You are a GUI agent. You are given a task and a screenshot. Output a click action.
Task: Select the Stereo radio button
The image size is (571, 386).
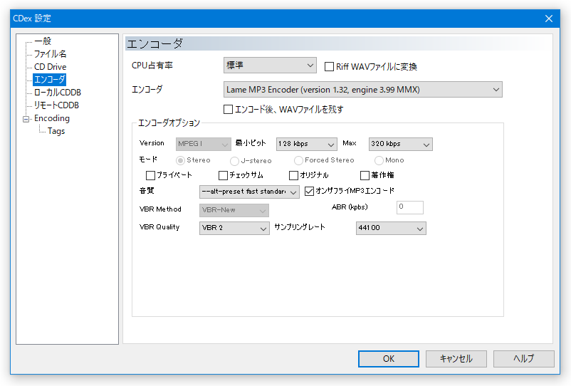tap(180, 160)
